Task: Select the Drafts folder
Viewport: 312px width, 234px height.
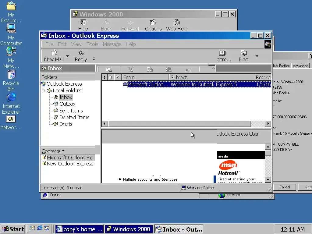Action: coord(66,124)
